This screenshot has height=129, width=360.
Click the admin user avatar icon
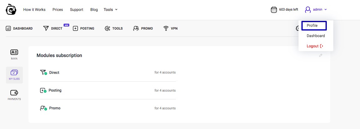tap(308, 10)
